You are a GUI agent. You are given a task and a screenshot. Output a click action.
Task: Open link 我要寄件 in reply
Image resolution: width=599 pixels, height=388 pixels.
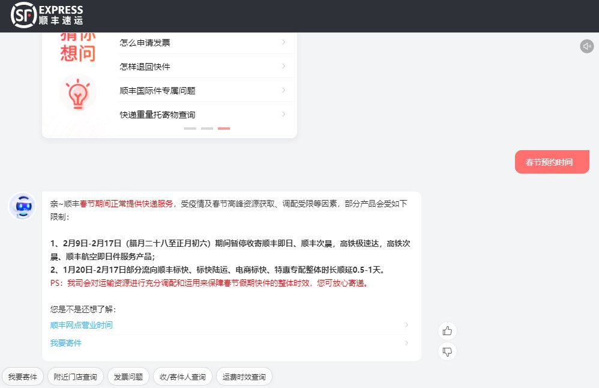[x=65, y=343]
